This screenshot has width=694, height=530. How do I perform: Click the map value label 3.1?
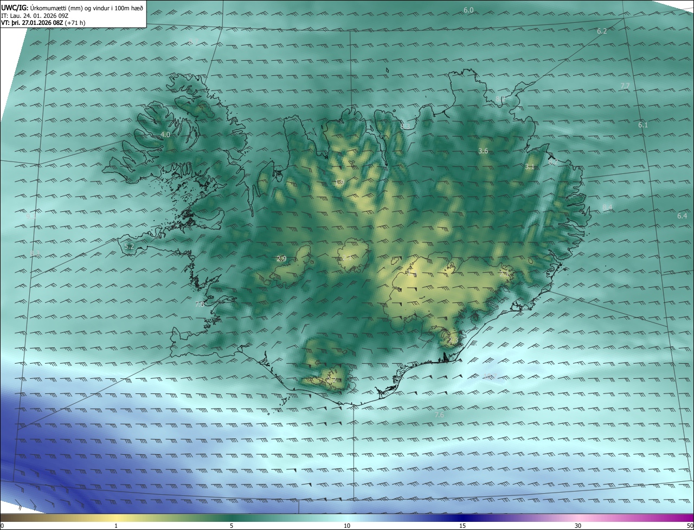click(530, 167)
